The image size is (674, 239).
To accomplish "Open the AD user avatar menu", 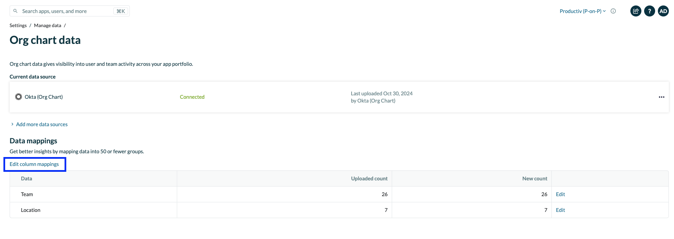I will point(663,11).
